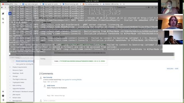184x103 pixels.
Task: Open Dan Connolly's profile link
Action: tap(48, 78)
